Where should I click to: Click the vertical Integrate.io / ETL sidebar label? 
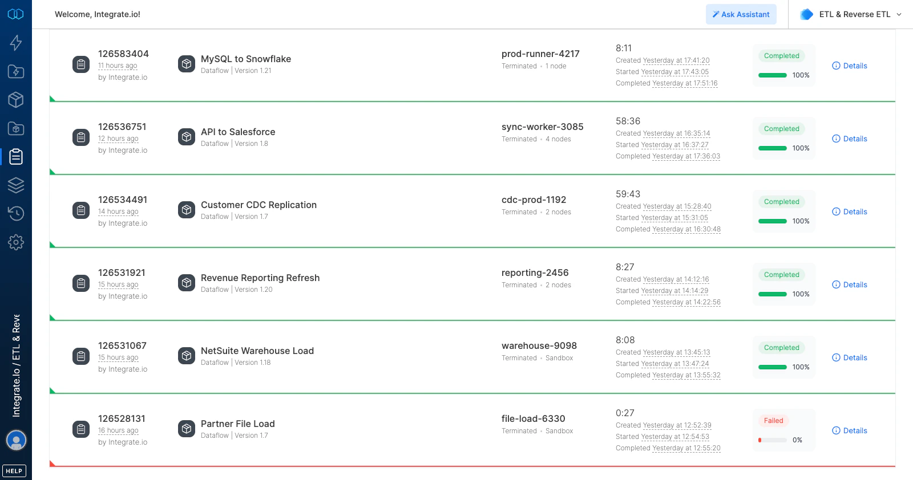pos(16,365)
